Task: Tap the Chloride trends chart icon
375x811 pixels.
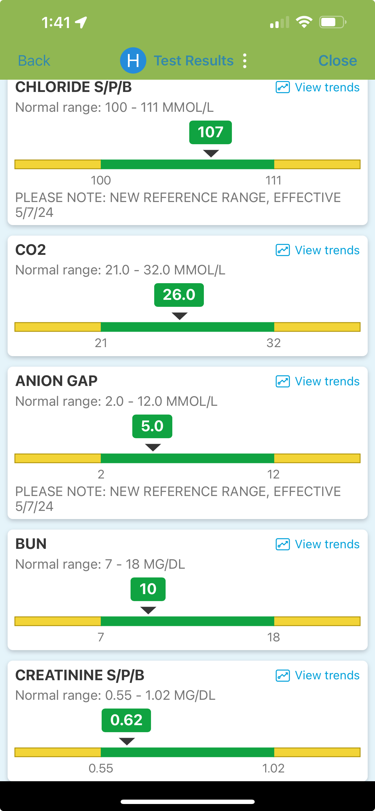Action: click(x=282, y=87)
